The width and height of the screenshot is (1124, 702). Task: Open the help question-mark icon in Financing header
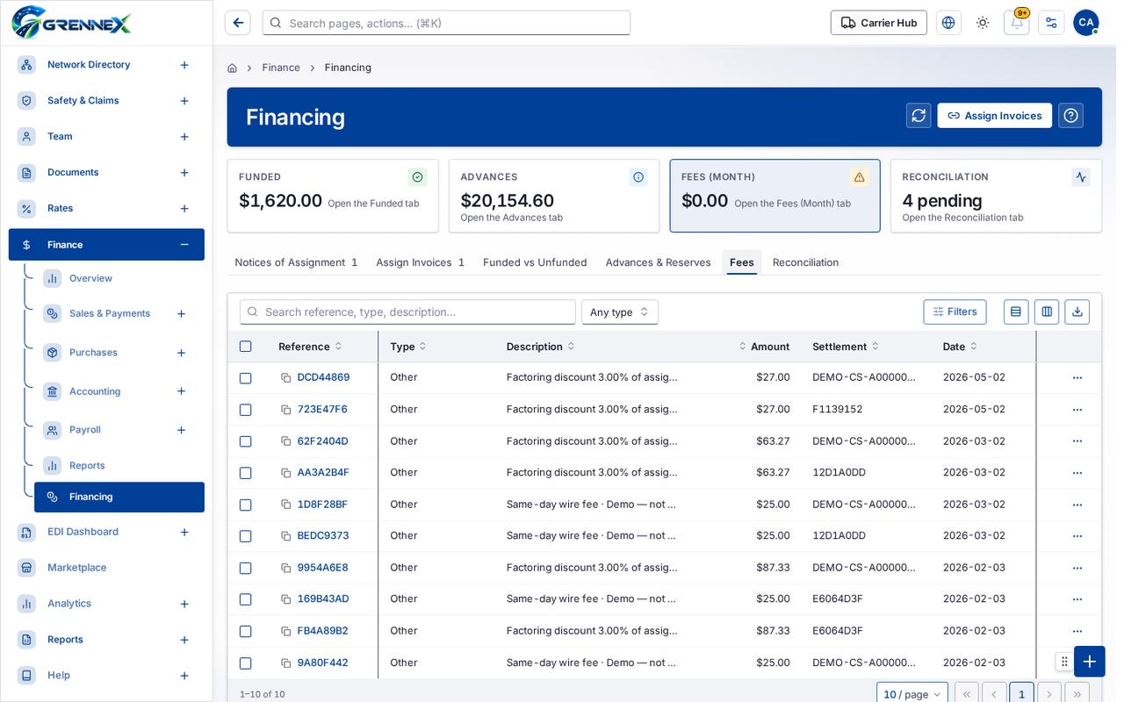(1070, 116)
